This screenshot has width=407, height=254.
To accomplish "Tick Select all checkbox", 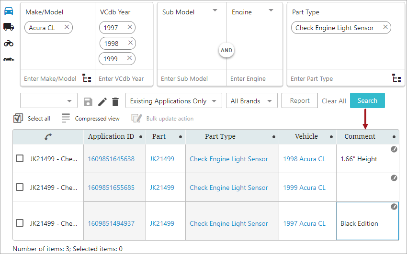I will pyautogui.click(x=18, y=119).
